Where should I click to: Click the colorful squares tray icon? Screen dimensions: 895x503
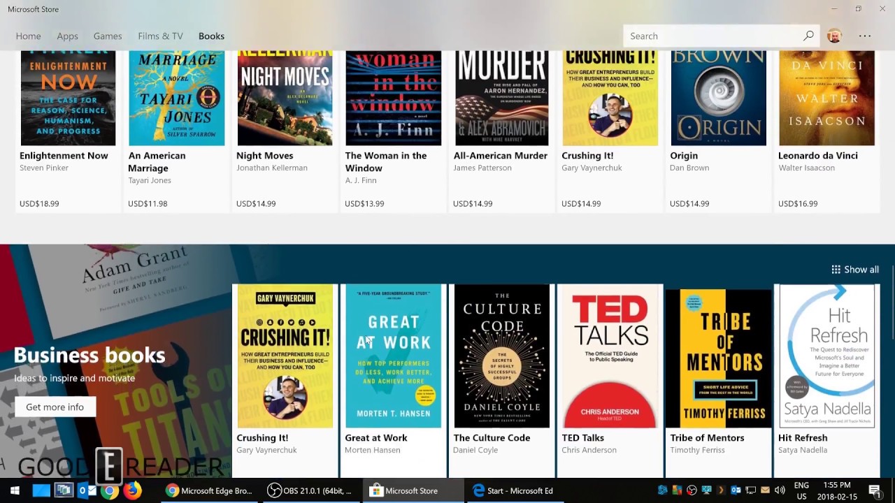[677, 490]
